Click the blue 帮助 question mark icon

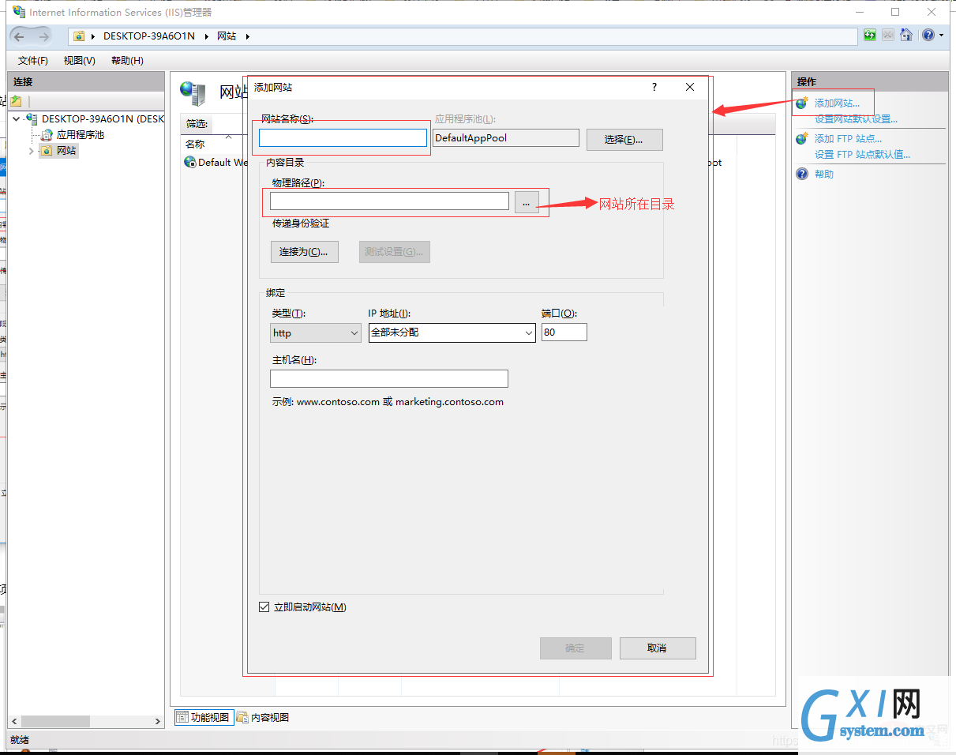(802, 174)
